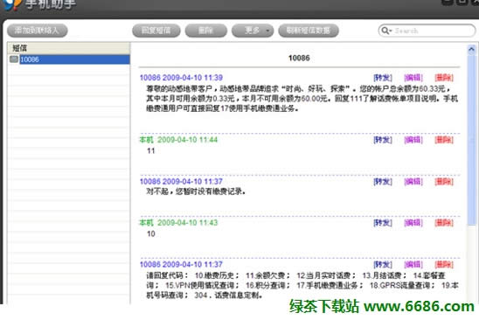Click the 刷新短信数据 button
The image size is (479, 320).
[x=309, y=31]
